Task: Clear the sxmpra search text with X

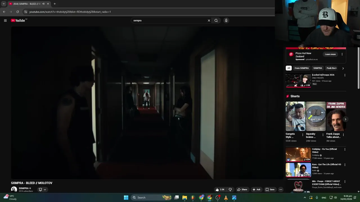Action: pos(209,20)
